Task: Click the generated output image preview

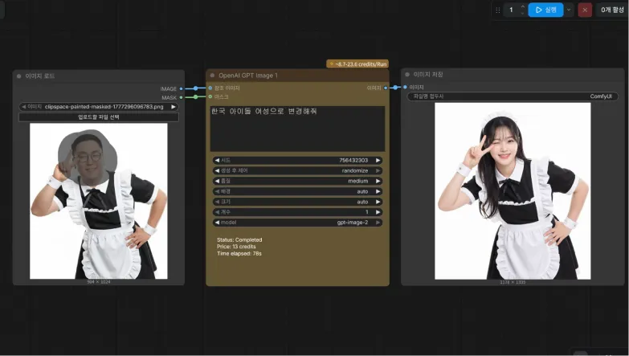Action: point(513,191)
